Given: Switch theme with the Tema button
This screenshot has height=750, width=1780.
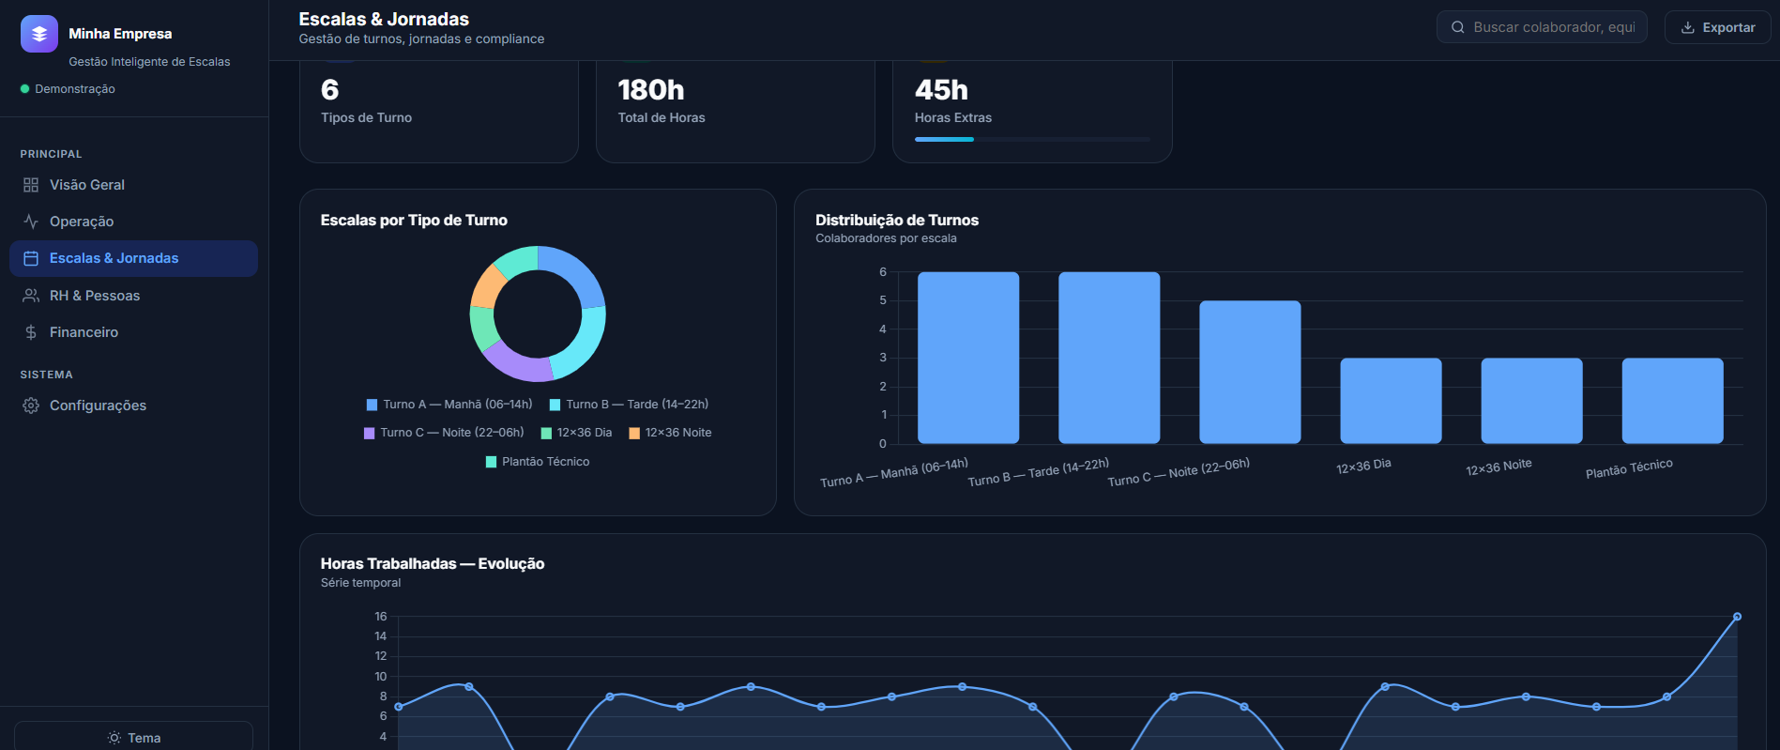Looking at the screenshot, I should click(134, 738).
